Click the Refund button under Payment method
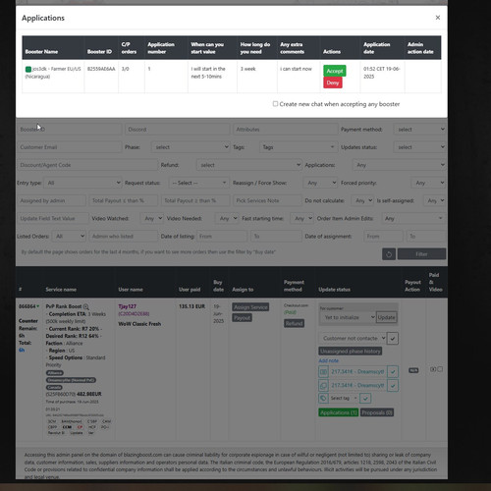Screen dimensions: 491x491 [x=294, y=323]
